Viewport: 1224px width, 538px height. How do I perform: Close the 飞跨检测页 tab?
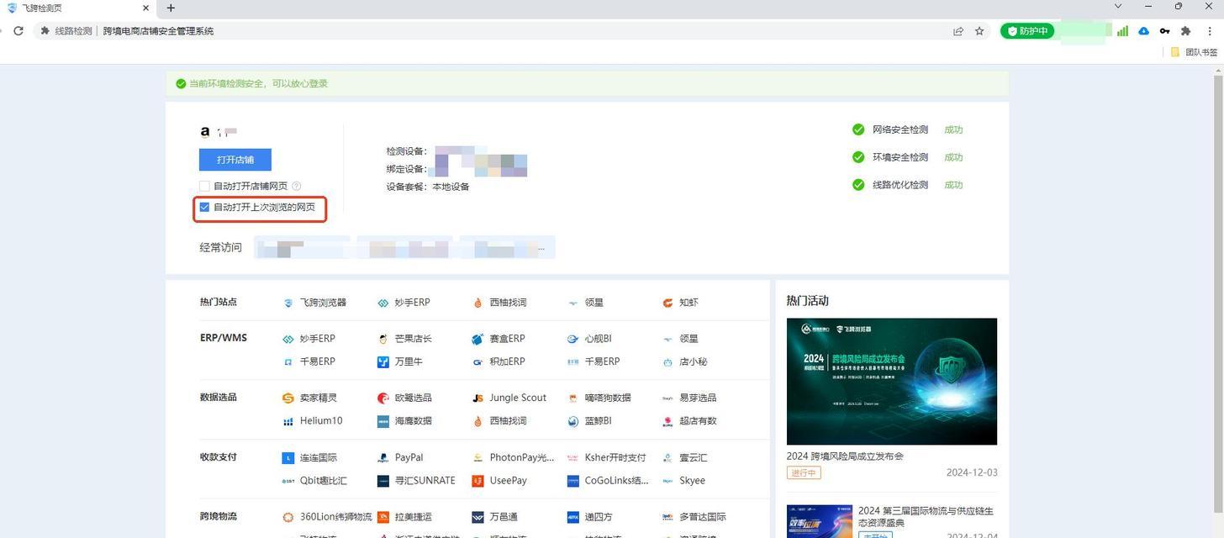pos(145,8)
